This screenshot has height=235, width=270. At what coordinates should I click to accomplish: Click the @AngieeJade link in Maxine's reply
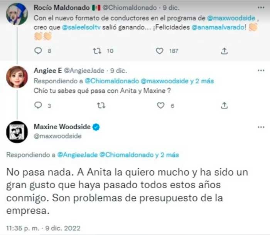click(77, 155)
